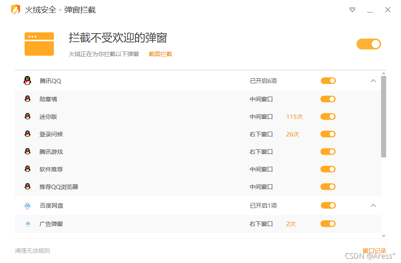Click the penguin icon beside 软件推荐
Screen dimensions: 401x263
coord(28,169)
